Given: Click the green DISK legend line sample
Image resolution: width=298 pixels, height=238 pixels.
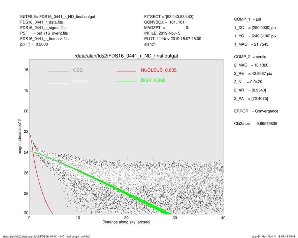Looking at the screenshot, I should coord(126,82).
